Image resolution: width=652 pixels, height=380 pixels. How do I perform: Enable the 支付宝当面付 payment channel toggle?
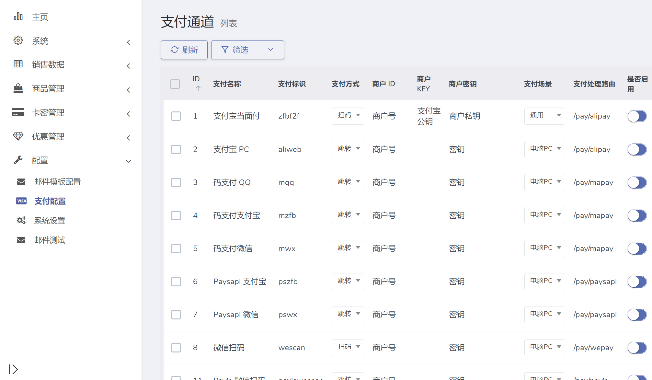(x=637, y=116)
